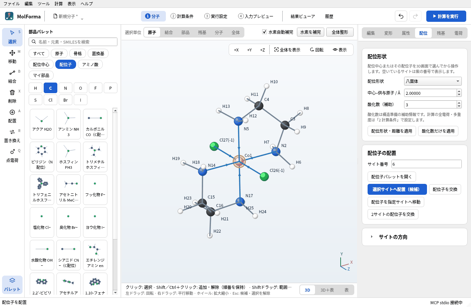The width and height of the screenshot is (471, 307).
Task: Click 全体整形 button
Action: tap(340, 32)
